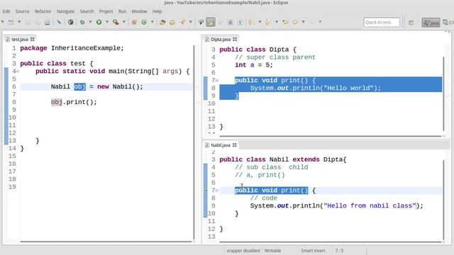Viewport: 454px width, 255px height.
Task: Collapse print method fold marker in Nabil.java
Action: click(x=217, y=191)
